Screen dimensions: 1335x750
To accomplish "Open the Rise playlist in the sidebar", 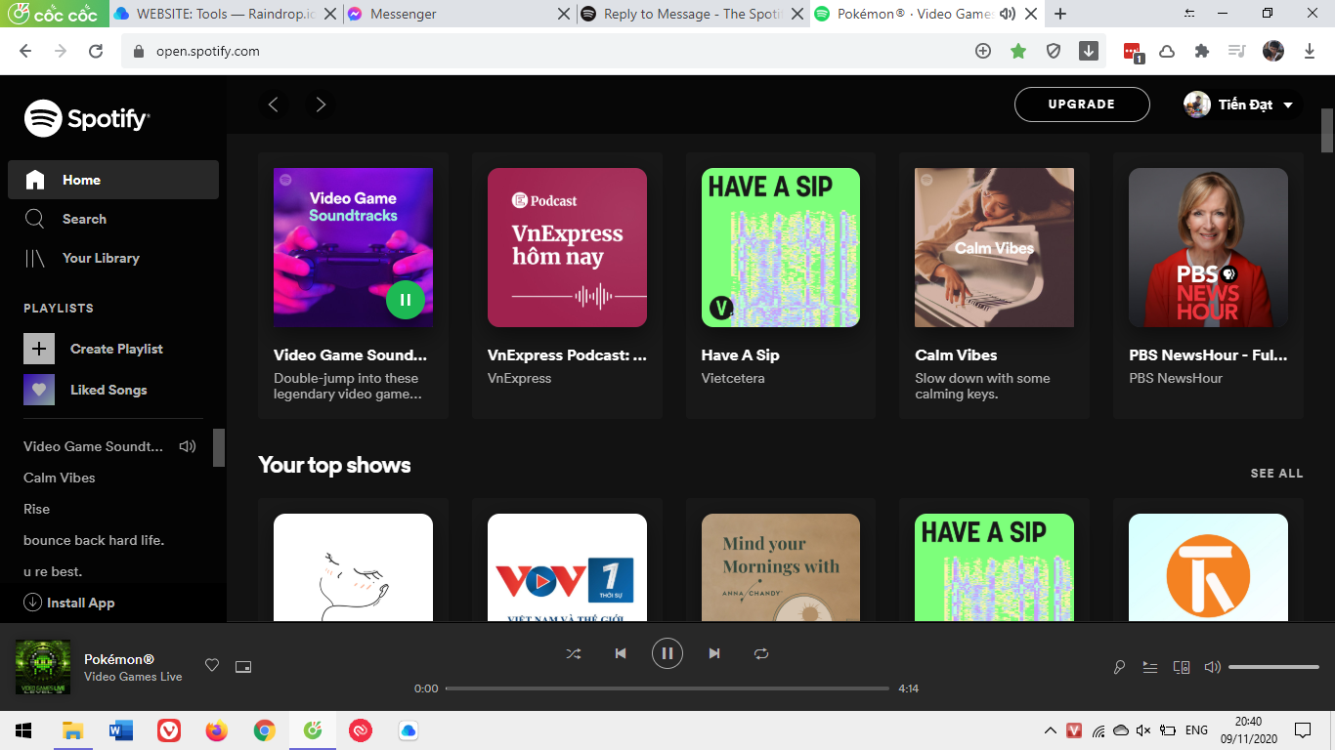I will [36, 509].
